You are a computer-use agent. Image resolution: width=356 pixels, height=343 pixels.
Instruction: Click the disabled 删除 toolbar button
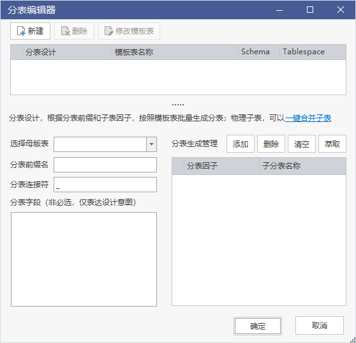coord(74,31)
